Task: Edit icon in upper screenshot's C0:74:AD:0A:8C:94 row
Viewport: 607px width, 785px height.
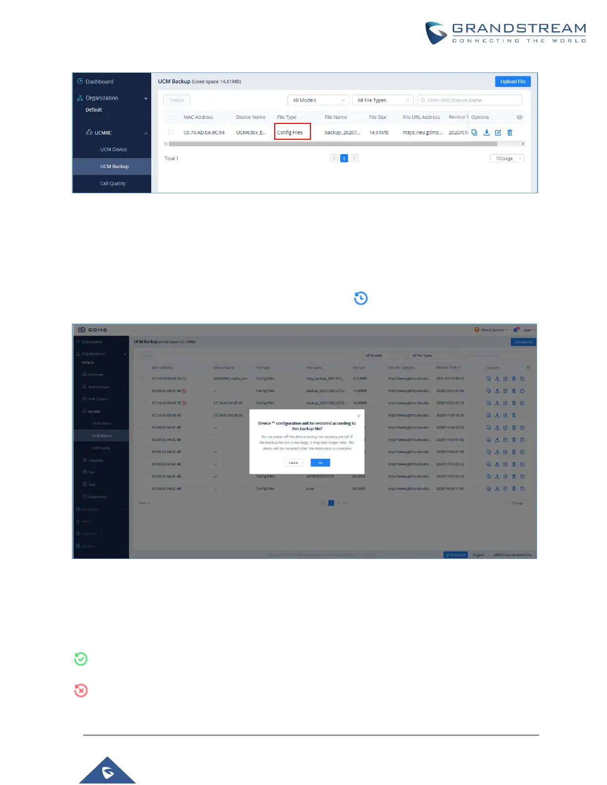Action: (498, 132)
